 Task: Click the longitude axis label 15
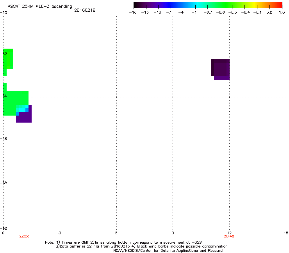click(x=286, y=233)
